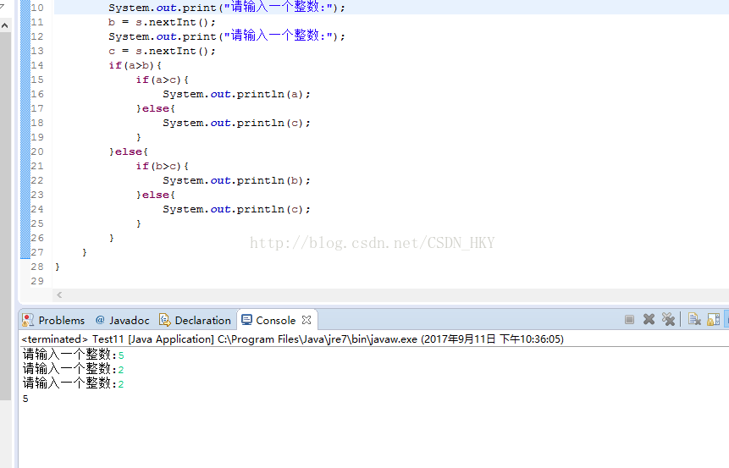Click the '}else{' on line 20
Screen dimensions: 729x468
pyautogui.click(x=129, y=152)
